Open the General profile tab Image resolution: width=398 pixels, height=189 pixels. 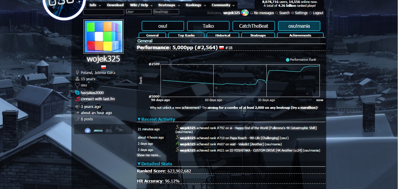(152, 35)
